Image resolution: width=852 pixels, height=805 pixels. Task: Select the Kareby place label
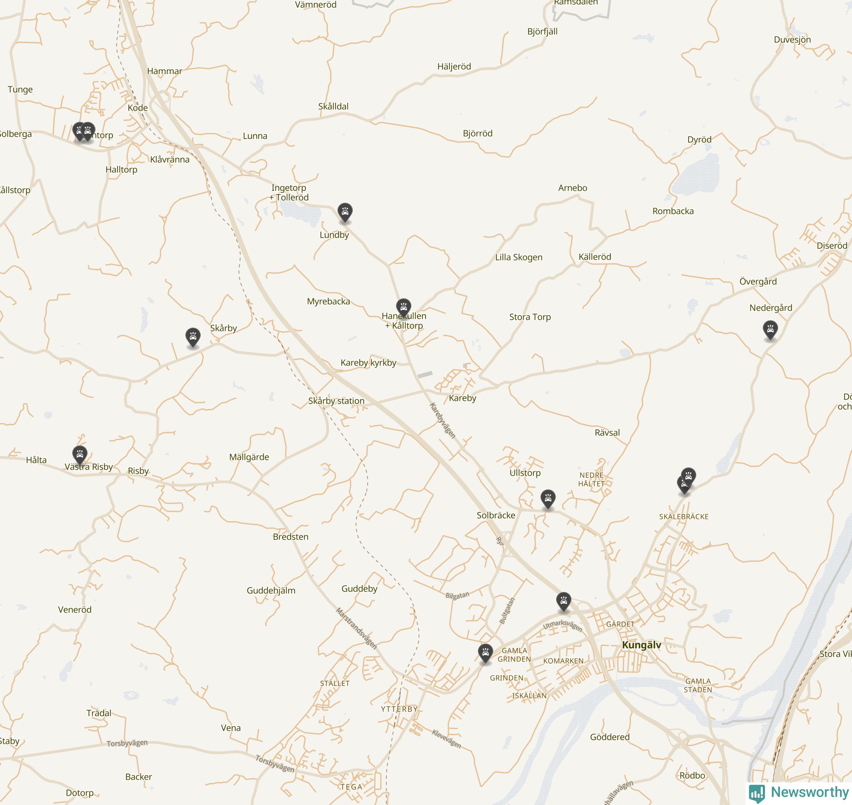(463, 398)
